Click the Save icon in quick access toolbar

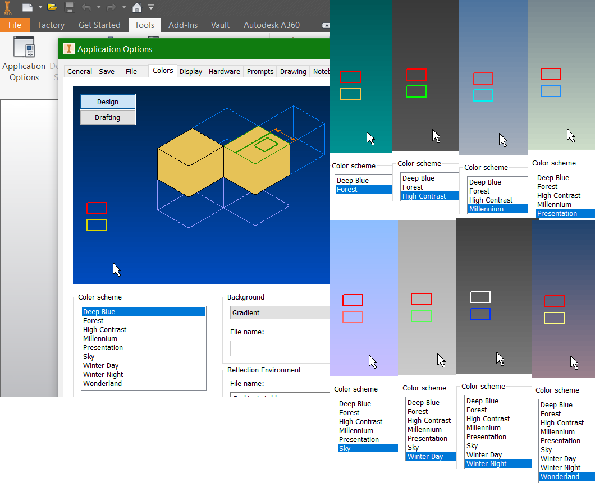click(x=70, y=7)
